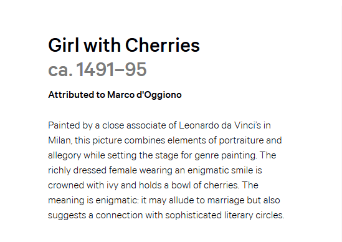Screen dimensions: 342x242
Task: Click the word 'Cherries' in the title
Action: pos(163,45)
